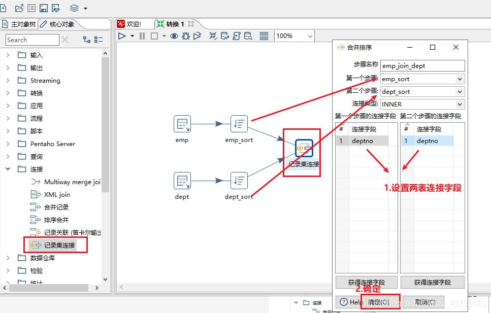Click the explore database icon

248,36
